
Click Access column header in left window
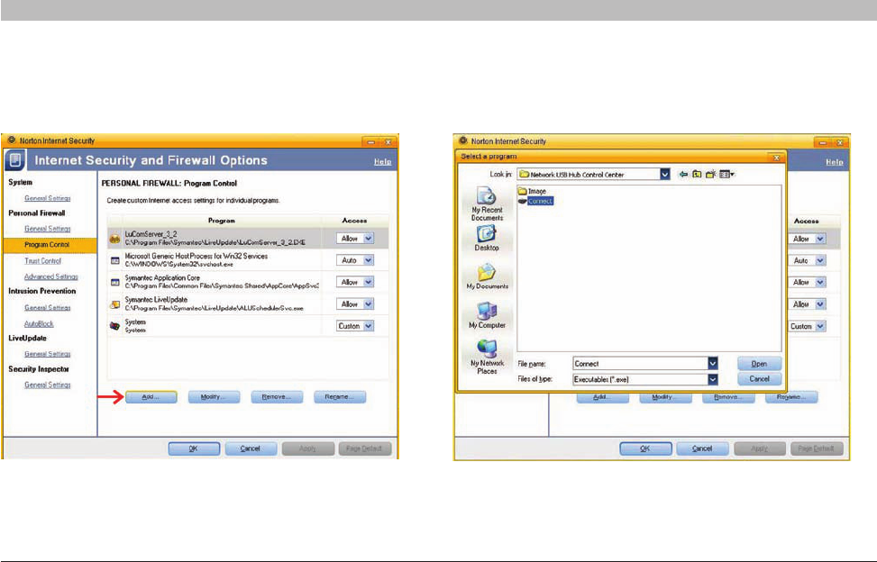pyautogui.click(x=354, y=221)
